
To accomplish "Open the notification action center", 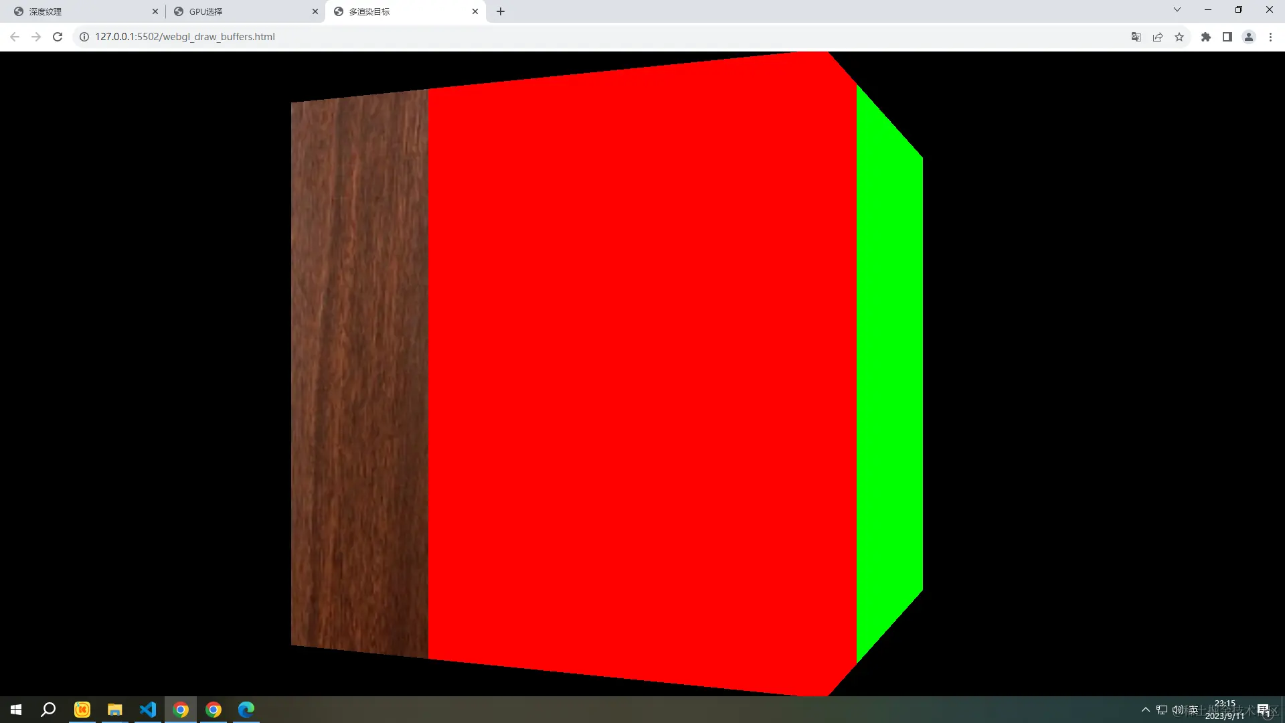I will [1263, 710].
